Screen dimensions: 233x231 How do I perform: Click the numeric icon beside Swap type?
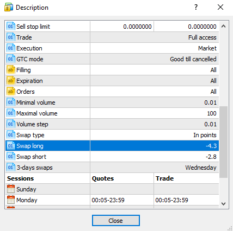pos(11,135)
